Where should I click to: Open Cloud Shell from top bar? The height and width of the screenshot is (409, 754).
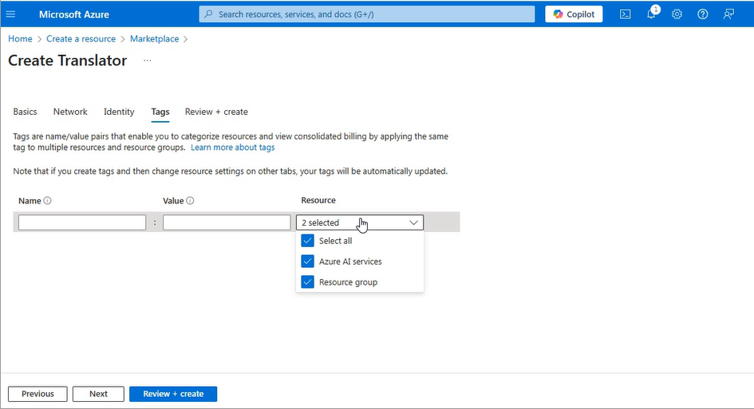click(625, 14)
